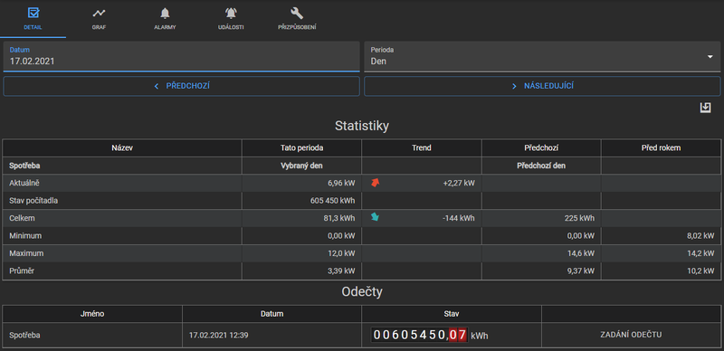Select the Stav počítadla row

point(361,201)
